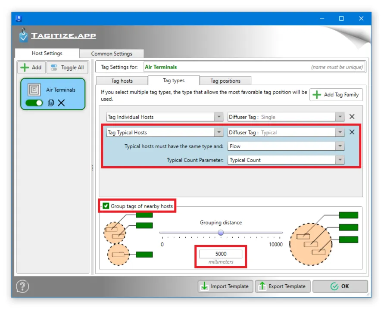
Task: Toggle the Air Terminals enable switch
Action: (34, 103)
